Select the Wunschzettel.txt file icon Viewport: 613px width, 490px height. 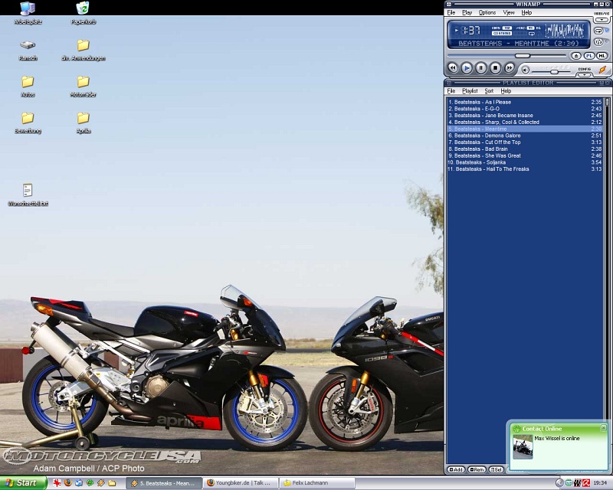(28, 195)
